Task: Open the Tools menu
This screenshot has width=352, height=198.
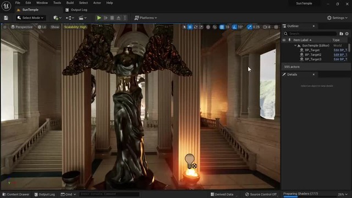Action: pos(57,3)
